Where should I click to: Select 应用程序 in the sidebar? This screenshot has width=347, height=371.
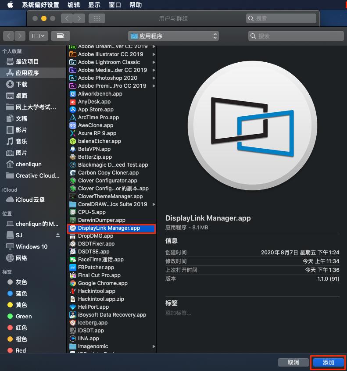(x=33, y=73)
